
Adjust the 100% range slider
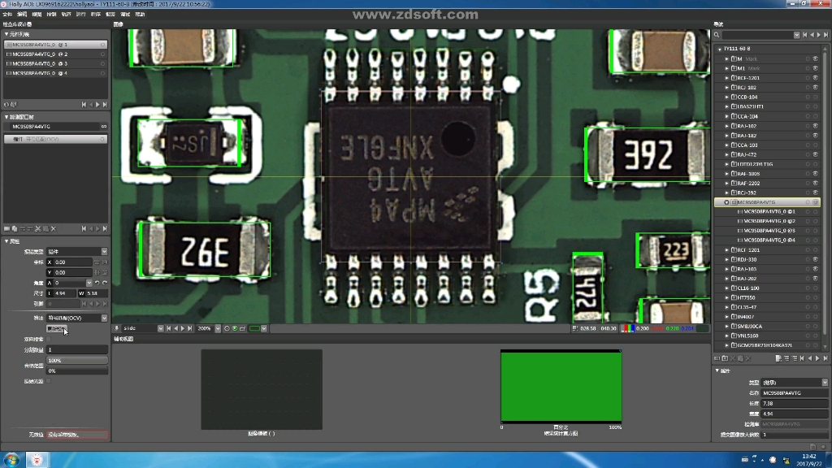(x=77, y=360)
